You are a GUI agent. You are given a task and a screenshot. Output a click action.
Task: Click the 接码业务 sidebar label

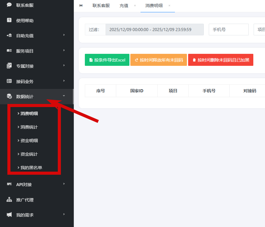(x=25, y=82)
